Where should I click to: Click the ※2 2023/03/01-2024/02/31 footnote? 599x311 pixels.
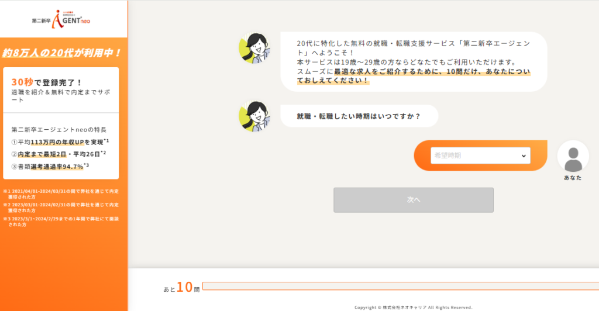click(x=61, y=208)
